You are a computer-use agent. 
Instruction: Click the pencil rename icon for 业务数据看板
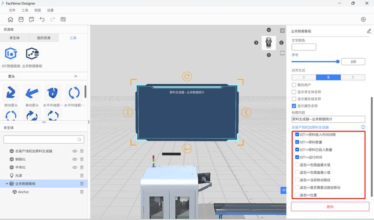click(369, 31)
